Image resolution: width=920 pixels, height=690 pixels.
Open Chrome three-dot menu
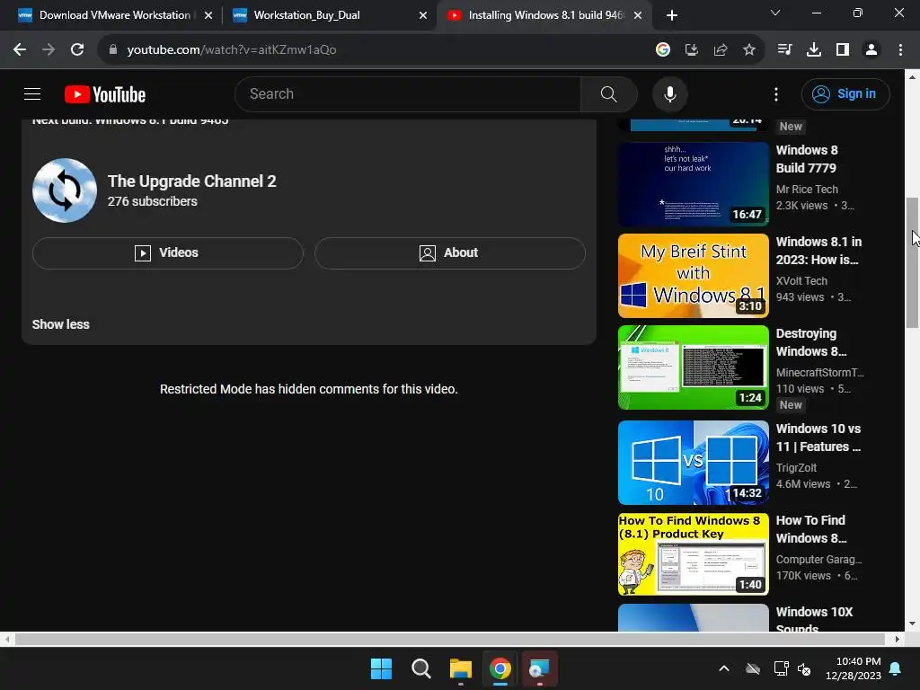coord(900,50)
